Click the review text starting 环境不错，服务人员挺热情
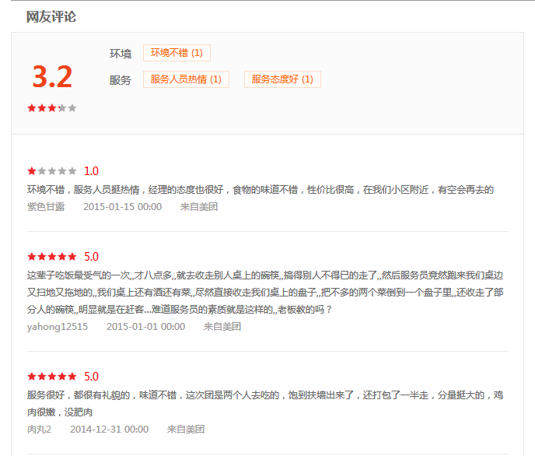The height and width of the screenshot is (456, 535). [261, 190]
